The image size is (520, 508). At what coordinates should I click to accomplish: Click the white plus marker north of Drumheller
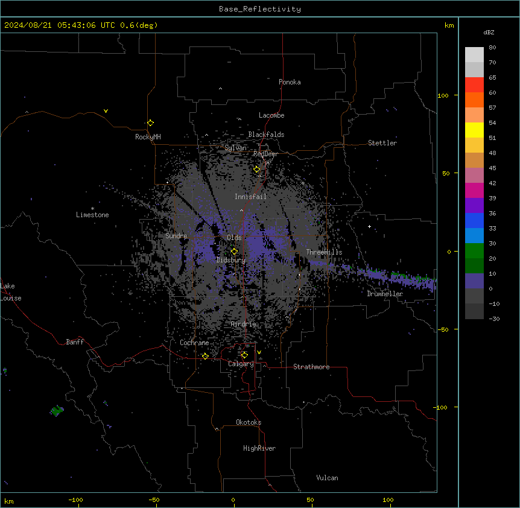click(369, 226)
